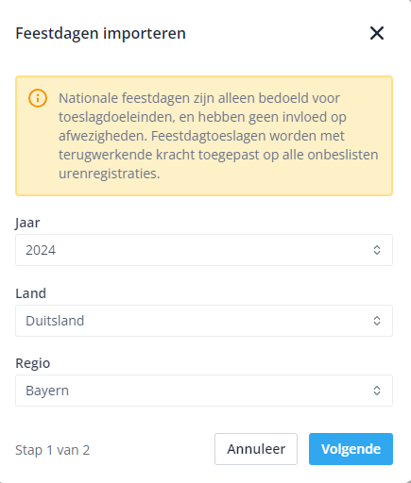Expand the Land country selector
This screenshot has height=483, width=411.
[204, 321]
